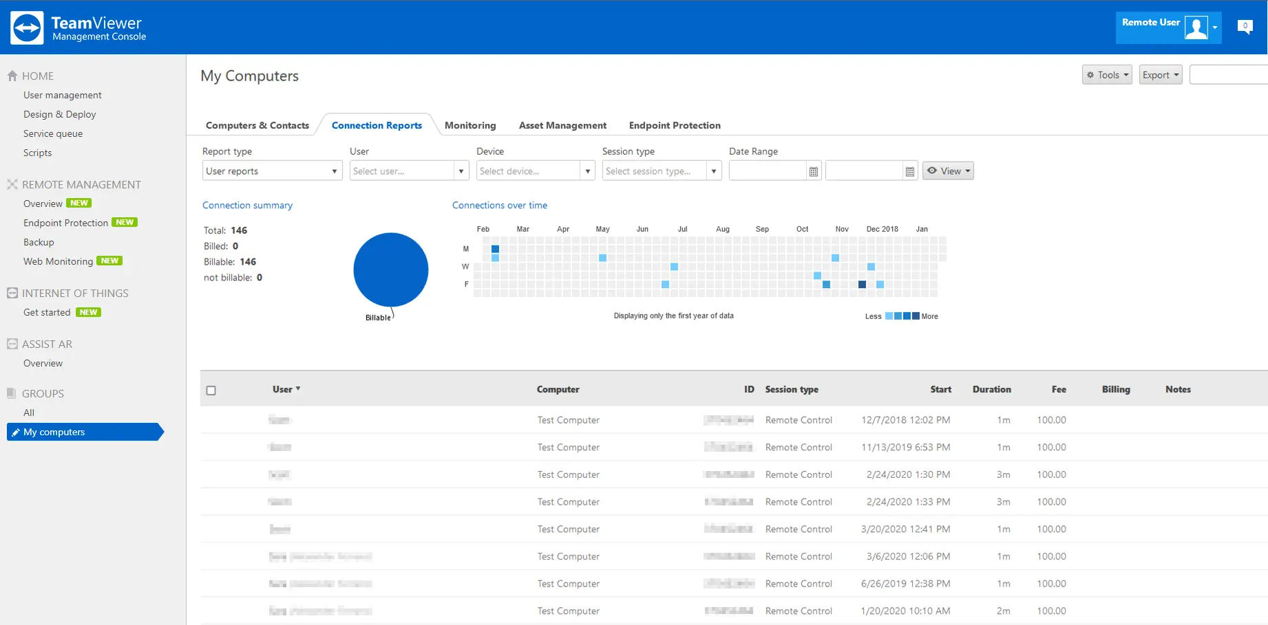Select the Connection Reports tab

point(377,125)
